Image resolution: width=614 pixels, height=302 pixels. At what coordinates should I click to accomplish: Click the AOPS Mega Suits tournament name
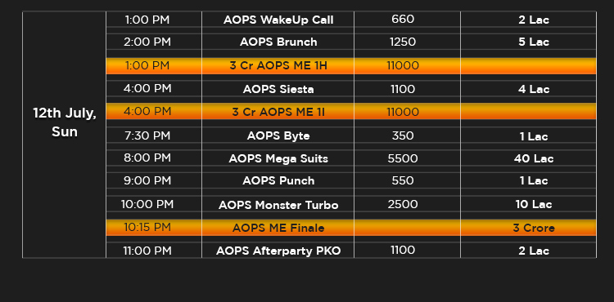pos(278,158)
